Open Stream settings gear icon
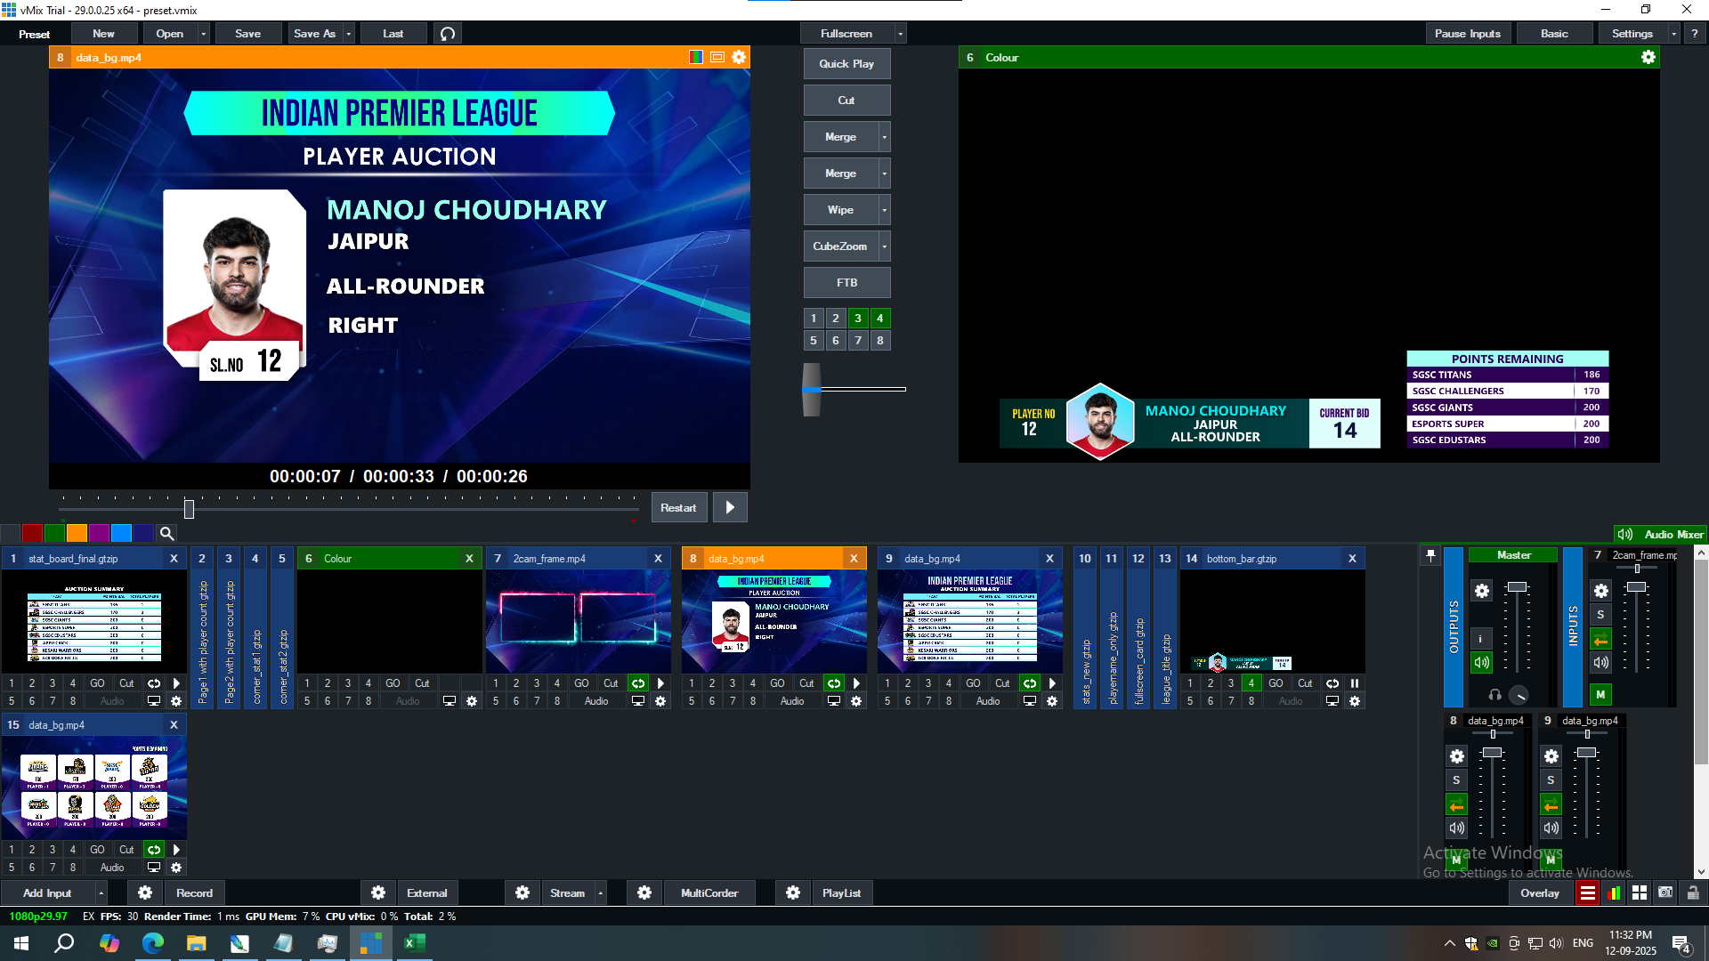This screenshot has height=961, width=1709. [522, 892]
